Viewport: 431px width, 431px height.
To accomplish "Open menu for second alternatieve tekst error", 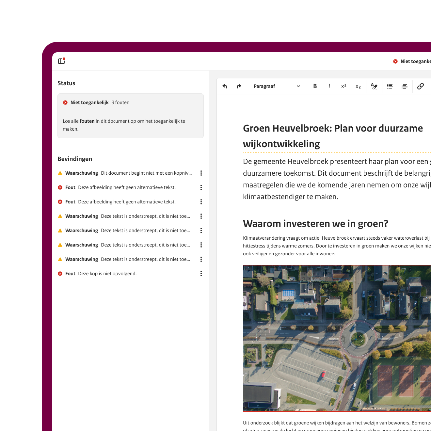I will [201, 202].
